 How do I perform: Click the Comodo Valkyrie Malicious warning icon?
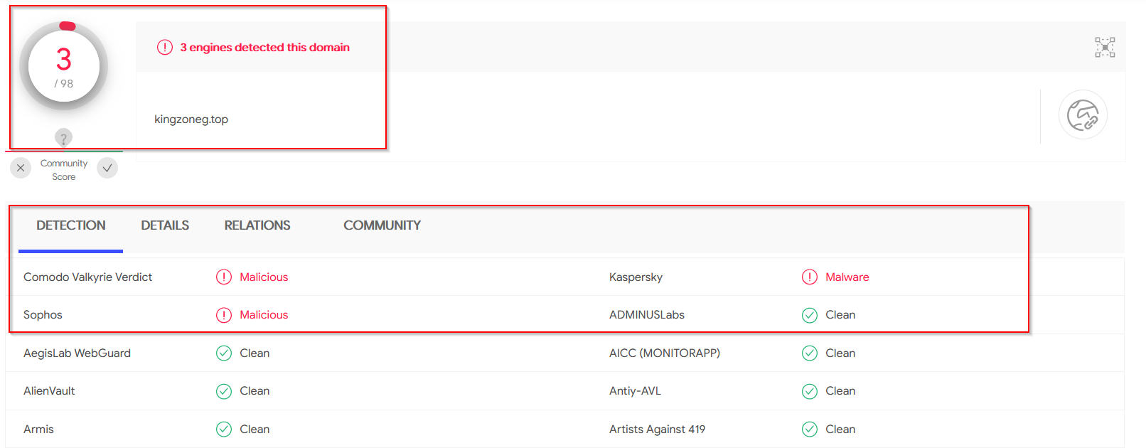(224, 277)
